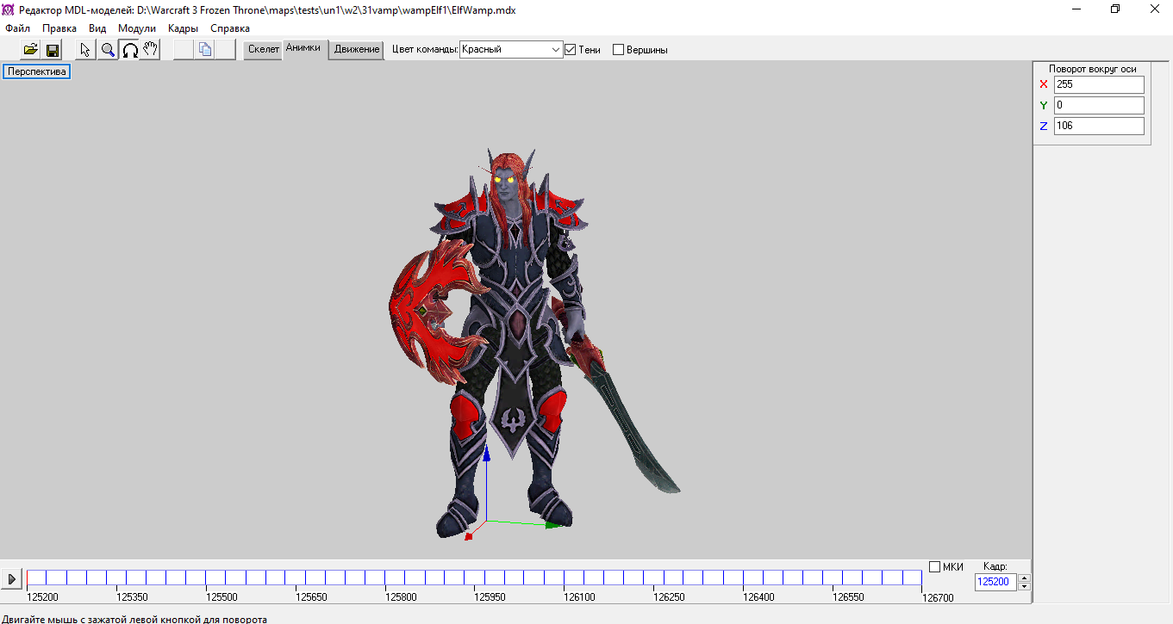Enable the МКИ checkbox

[x=935, y=566]
